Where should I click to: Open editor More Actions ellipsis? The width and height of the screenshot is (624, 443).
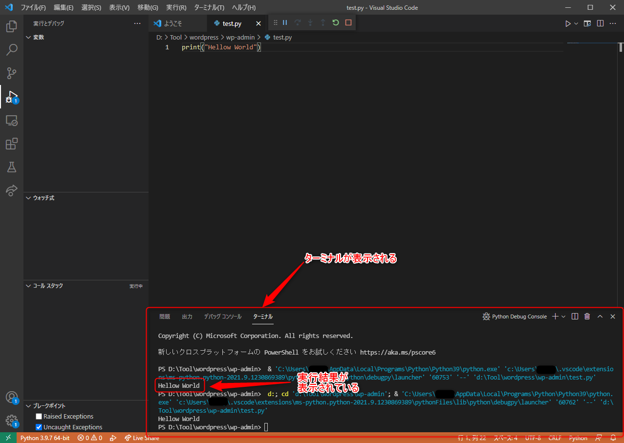click(x=613, y=23)
